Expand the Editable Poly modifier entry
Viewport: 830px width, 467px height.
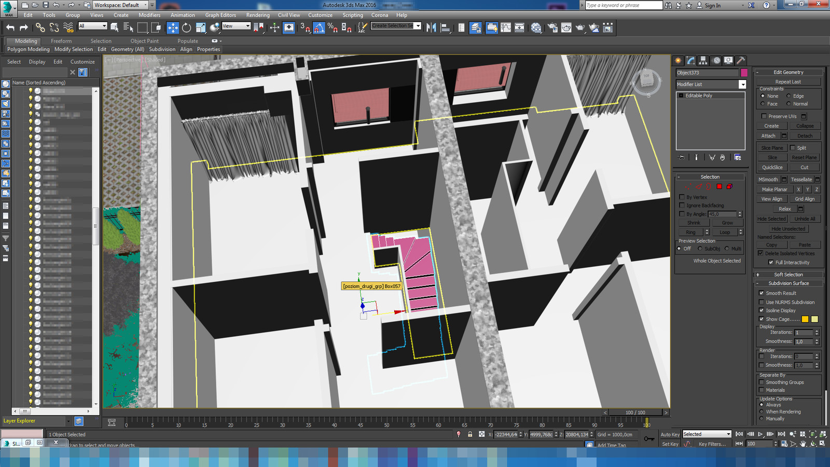pyautogui.click(x=681, y=95)
